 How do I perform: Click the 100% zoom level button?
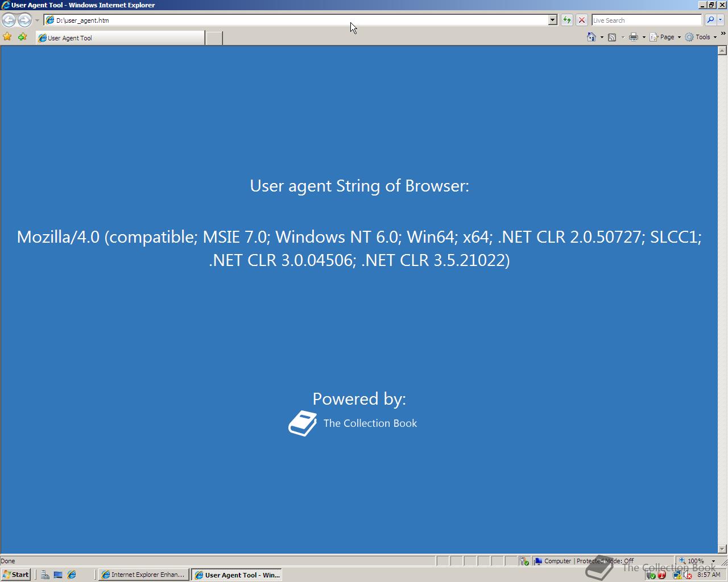click(x=692, y=561)
